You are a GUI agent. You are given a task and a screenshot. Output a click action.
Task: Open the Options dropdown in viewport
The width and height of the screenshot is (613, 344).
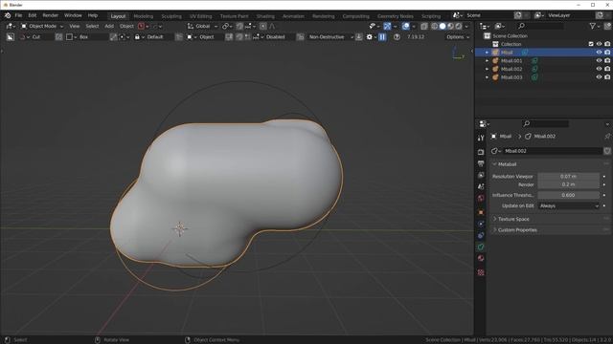458,37
